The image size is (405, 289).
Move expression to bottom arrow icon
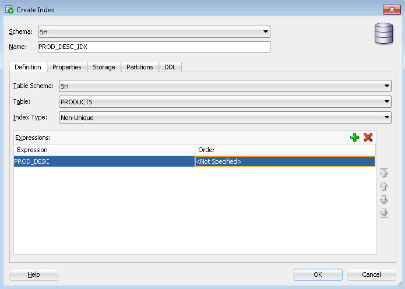coord(383,213)
